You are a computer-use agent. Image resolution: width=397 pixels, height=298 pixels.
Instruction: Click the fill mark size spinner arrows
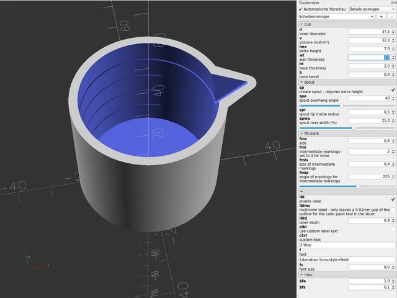click(x=393, y=141)
